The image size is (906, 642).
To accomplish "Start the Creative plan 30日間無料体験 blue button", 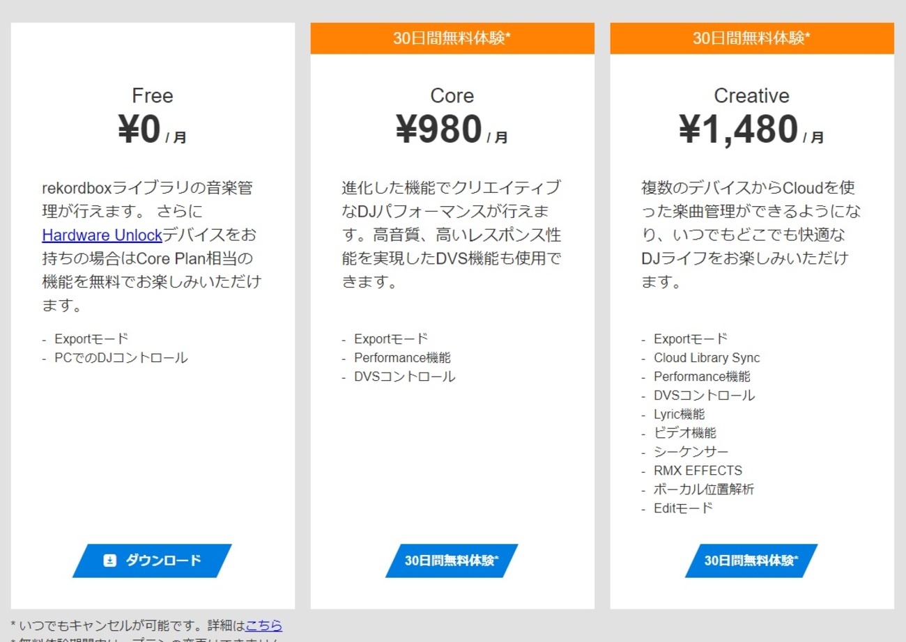I will coord(751,561).
